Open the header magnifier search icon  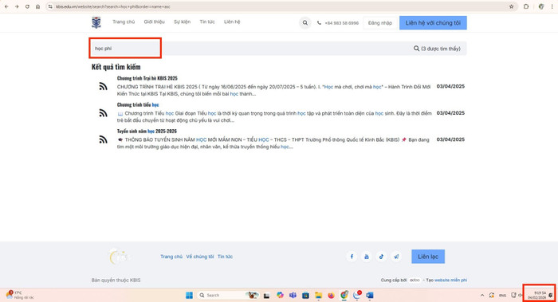305,23
